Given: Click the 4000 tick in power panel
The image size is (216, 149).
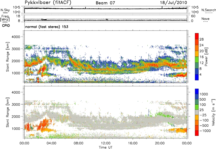Looking at the screenshot, I should pyautogui.click(x=16, y=37).
